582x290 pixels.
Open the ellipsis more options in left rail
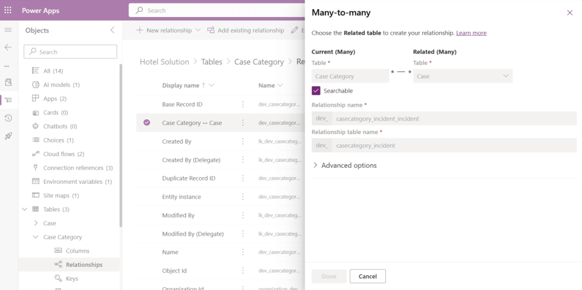[x=7, y=66]
